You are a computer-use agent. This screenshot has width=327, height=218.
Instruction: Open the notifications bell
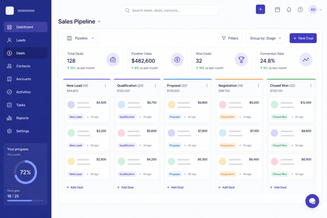click(x=289, y=10)
